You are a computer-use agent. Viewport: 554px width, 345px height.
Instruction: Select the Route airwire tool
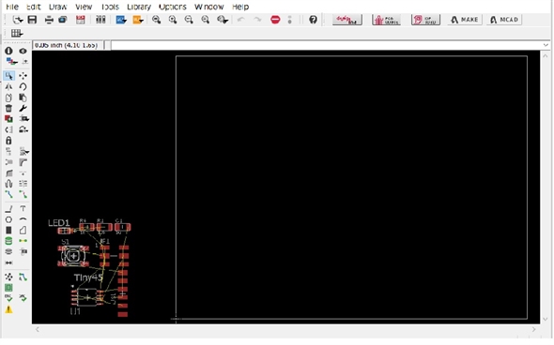[8, 194]
